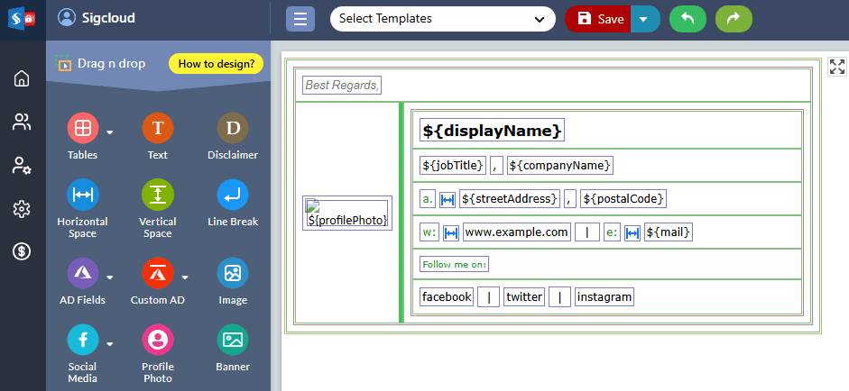Click the Disclaimer element icon

(233, 129)
